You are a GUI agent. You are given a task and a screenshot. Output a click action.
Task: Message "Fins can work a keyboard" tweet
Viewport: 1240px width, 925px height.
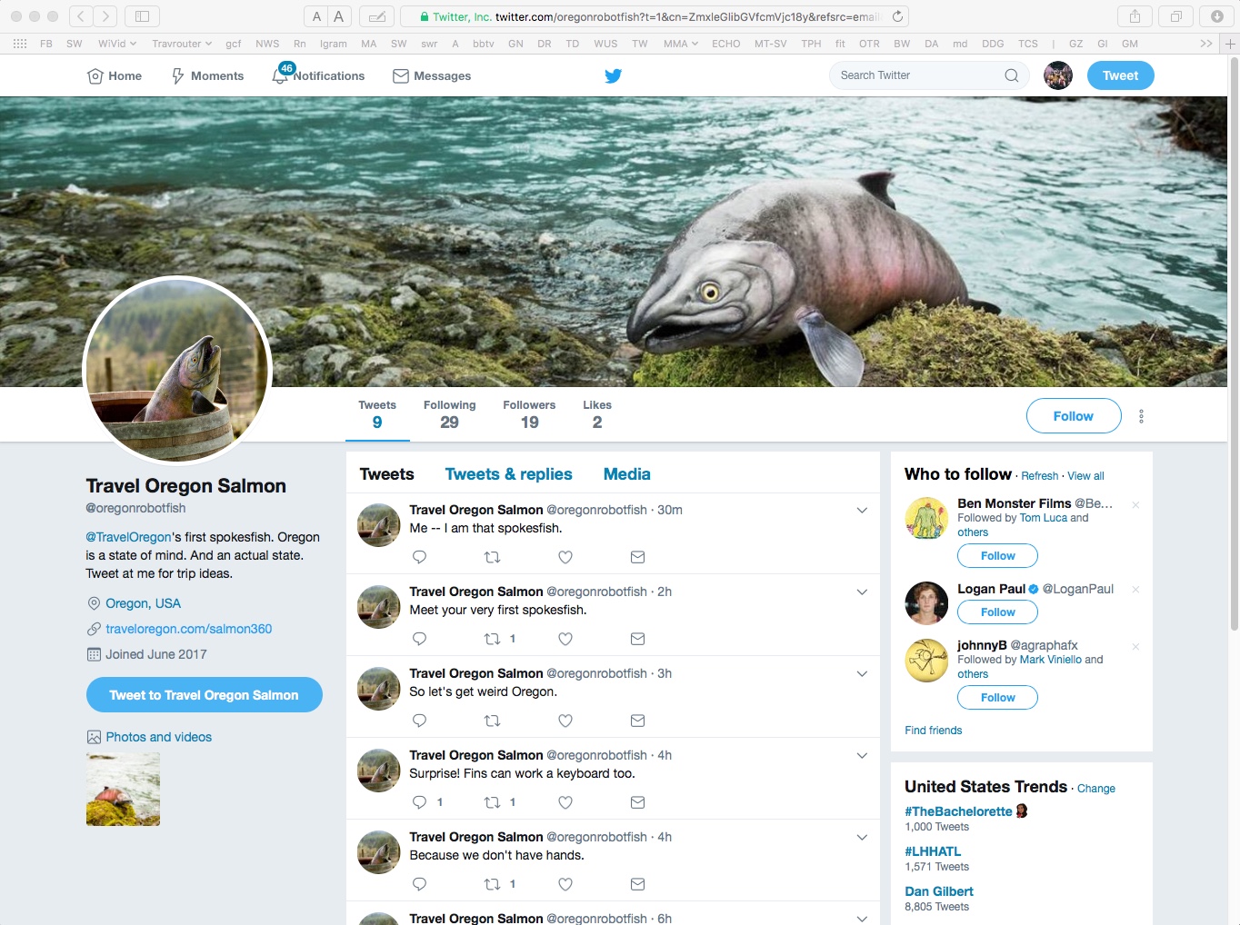click(638, 802)
